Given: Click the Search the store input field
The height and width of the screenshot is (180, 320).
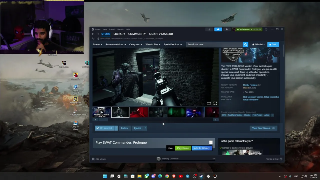Looking at the screenshot, I should (x=214, y=44).
